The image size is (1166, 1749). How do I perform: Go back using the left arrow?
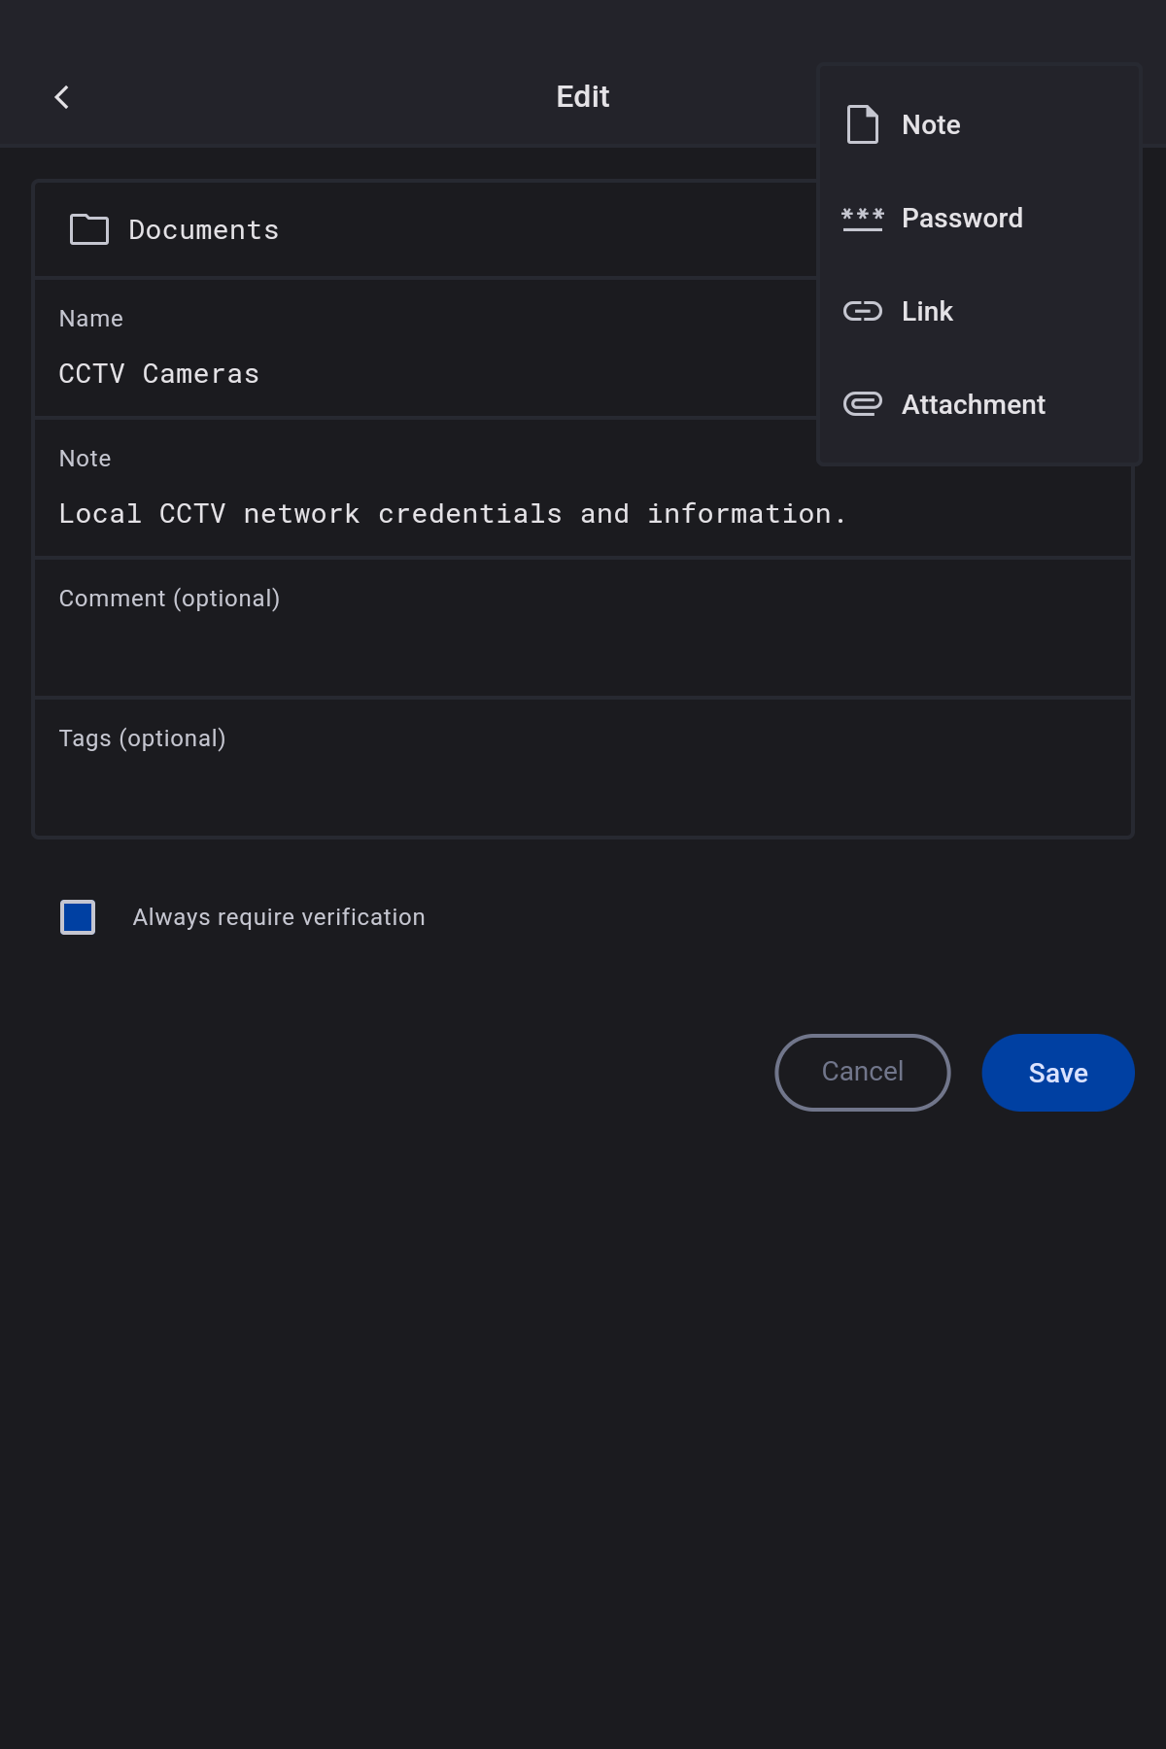point(62,97)
